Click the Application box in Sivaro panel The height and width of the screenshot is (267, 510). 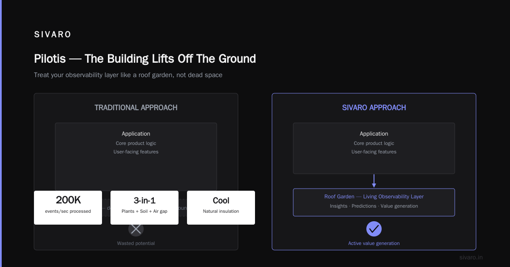tap(374, 148)
